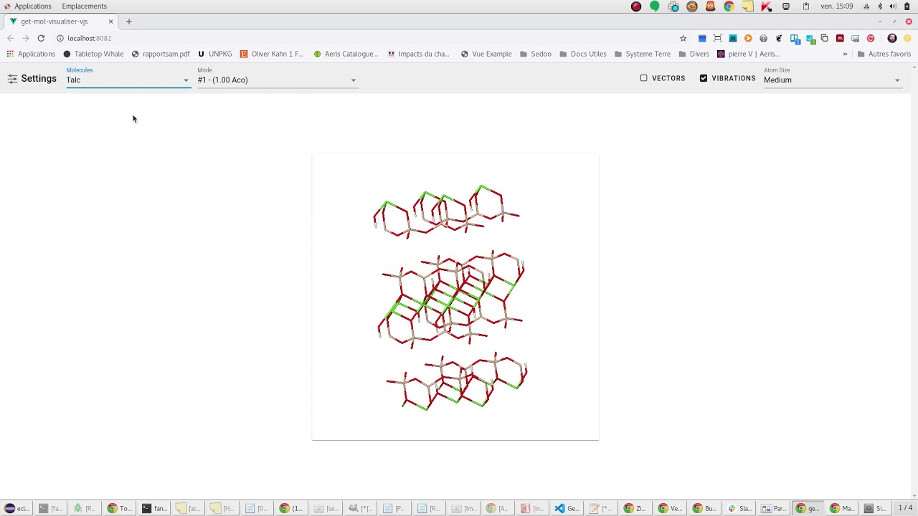This screenshot has height=516, width=918.
Task: Switch to 'Par...' taskbar window
Action: (x=775, y=508)
